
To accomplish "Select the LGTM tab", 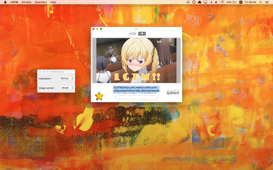I will tap(133, 33).
